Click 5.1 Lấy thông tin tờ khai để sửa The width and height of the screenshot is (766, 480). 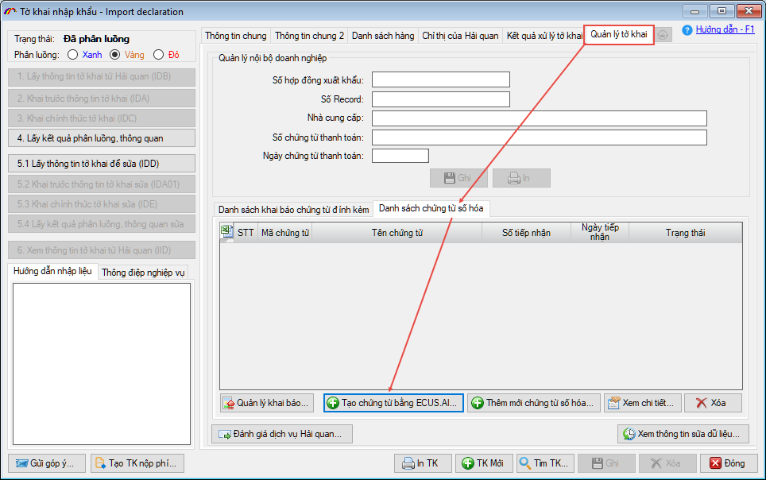pyautogui.click(x=102, y=164)
